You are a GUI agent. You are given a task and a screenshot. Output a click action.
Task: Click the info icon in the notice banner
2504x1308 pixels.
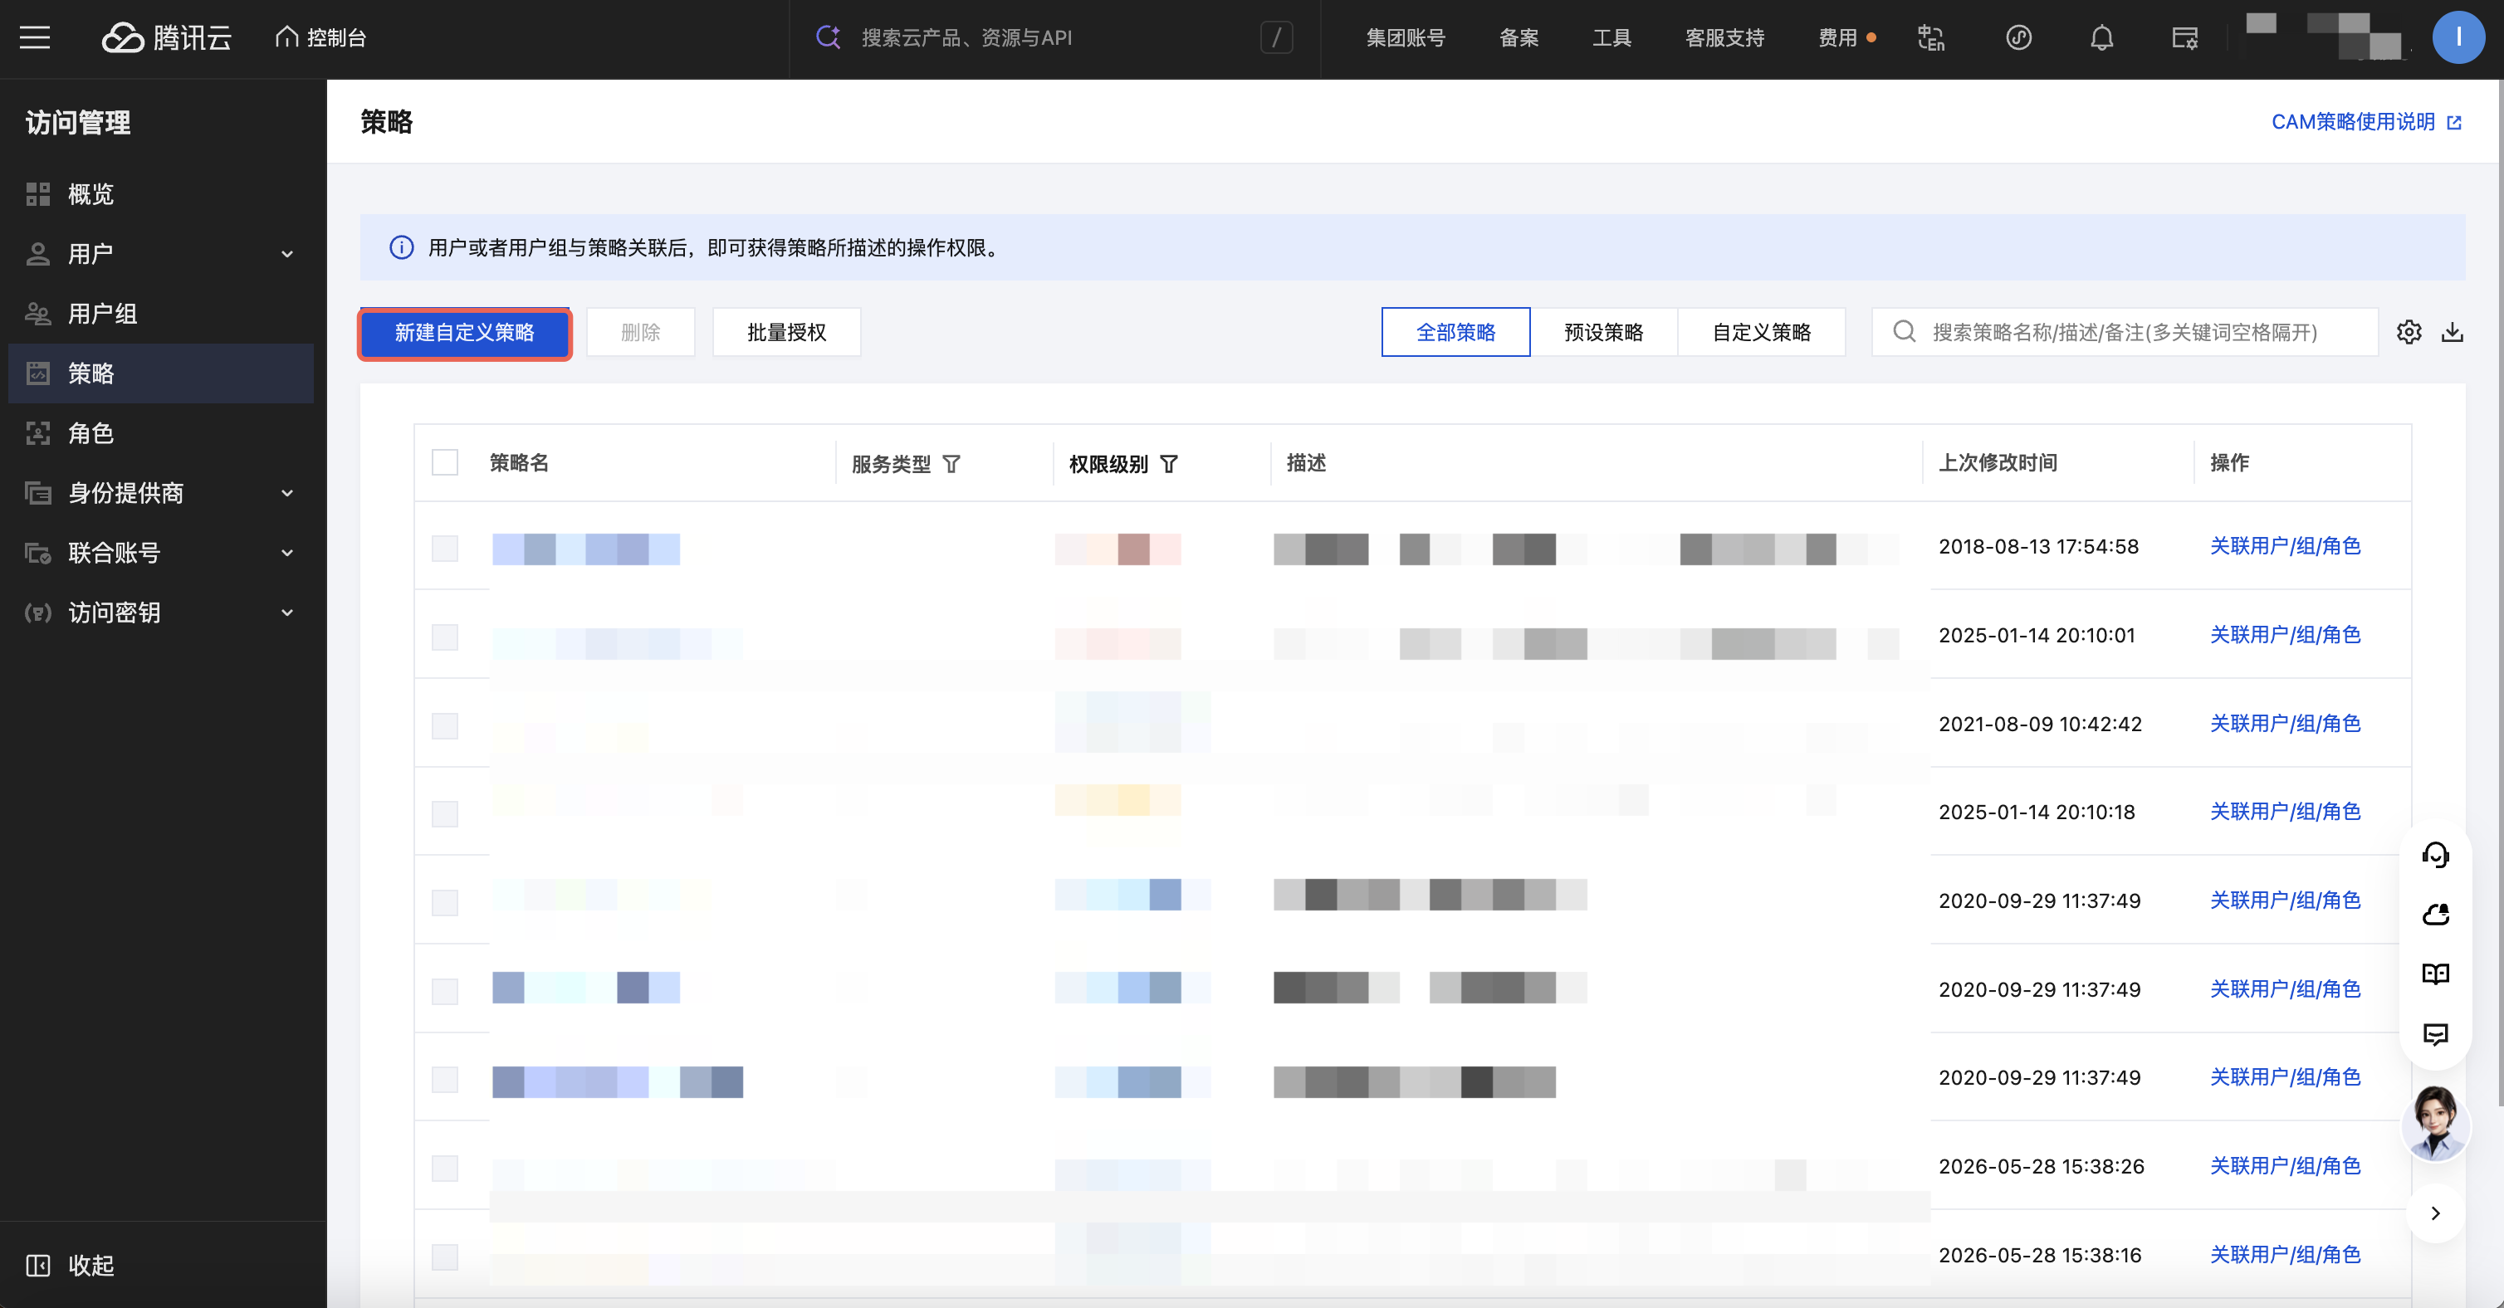click(x=402, y=248)
